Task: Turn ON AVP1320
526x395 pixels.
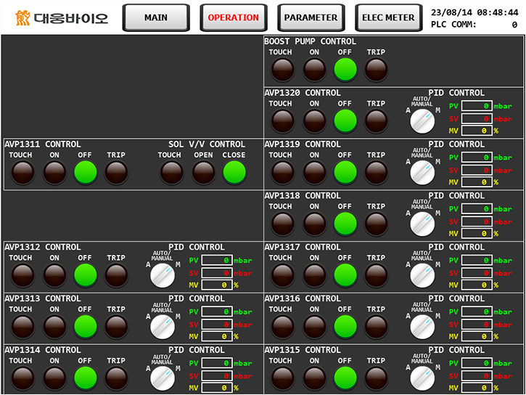Action: pos(314,121)
